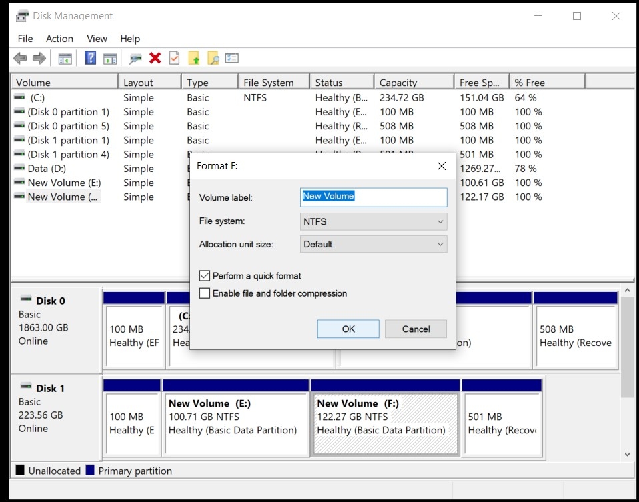This screenshot has height=502, width=639.
Task: Click drive icon of New Volume (E:) row
Action: 19,182
